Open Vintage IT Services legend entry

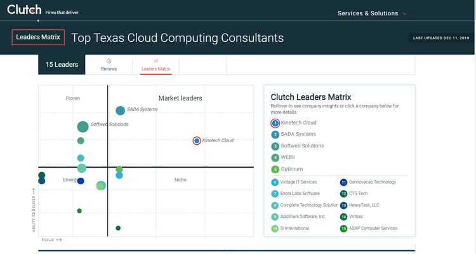[x=298, y=182]
